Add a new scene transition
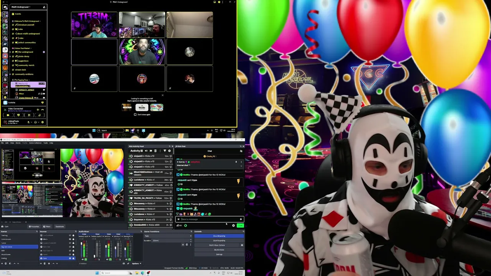491x276 pixels. coord(183,245)
